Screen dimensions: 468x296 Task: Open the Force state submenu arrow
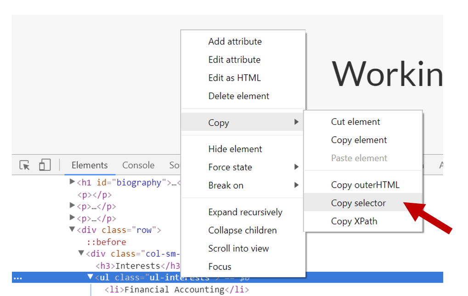pyautogui.click(x=296, y=167)
